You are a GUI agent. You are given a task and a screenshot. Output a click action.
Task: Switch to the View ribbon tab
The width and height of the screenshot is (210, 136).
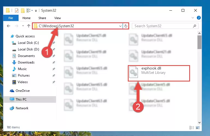(x=58, y=18)
